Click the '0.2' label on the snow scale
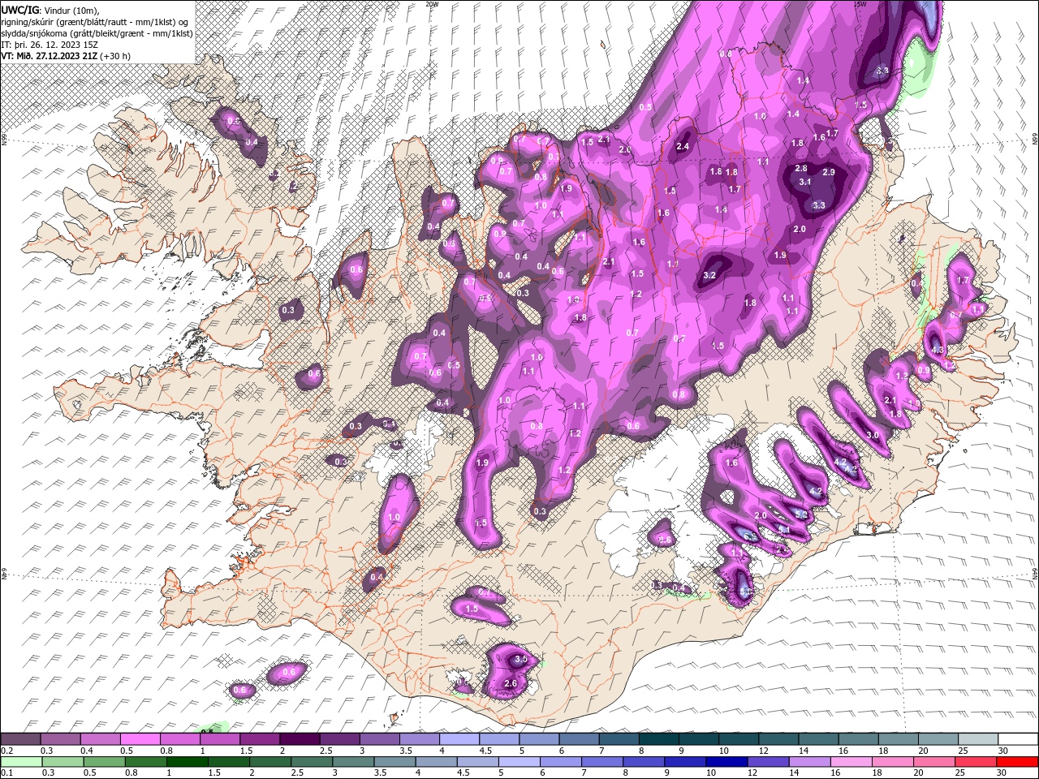Image resolution: width=1039 pixels, height=779 pixels. [x=6, y=751]
